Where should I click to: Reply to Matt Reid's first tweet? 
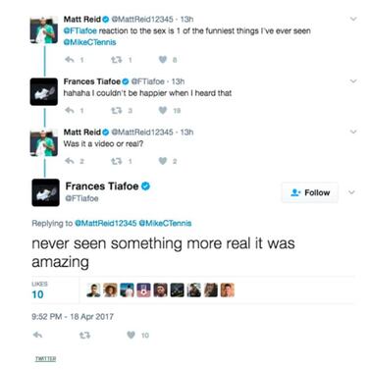[x=70, y=60]
